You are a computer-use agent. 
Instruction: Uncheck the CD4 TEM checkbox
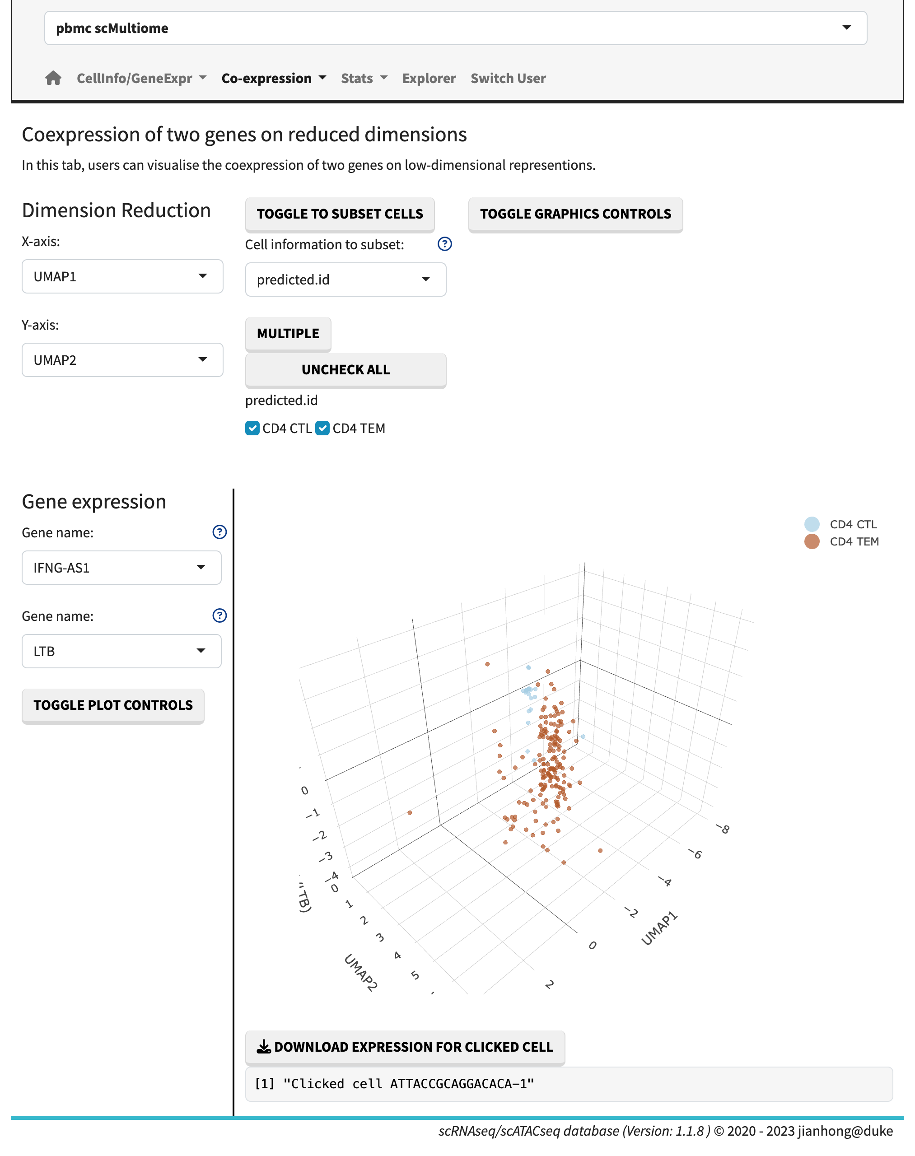point(322,428)
